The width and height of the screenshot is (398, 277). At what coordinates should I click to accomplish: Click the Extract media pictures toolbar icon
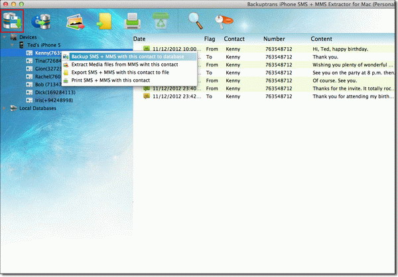tap(76, 22)
